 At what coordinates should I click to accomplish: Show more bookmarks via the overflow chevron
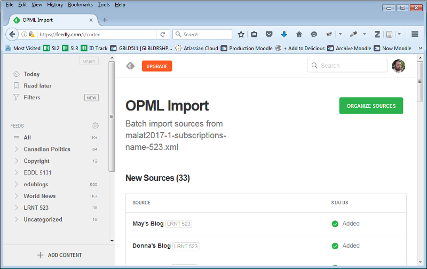coord(421,48)
